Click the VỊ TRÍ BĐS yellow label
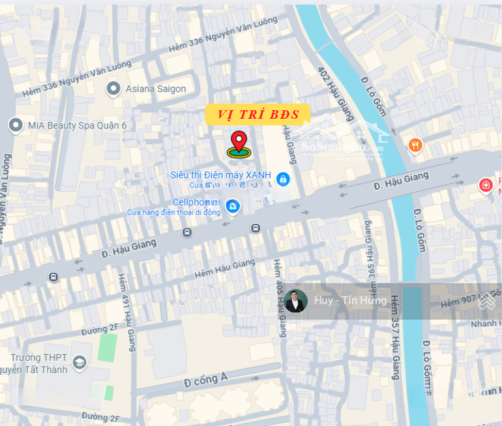 click(258, 114)
